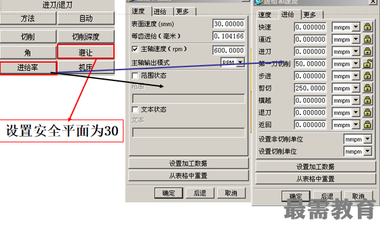Screen dimensions: 380x234
Task: Edit 逼近 feed value field
Action: [310, 39]
